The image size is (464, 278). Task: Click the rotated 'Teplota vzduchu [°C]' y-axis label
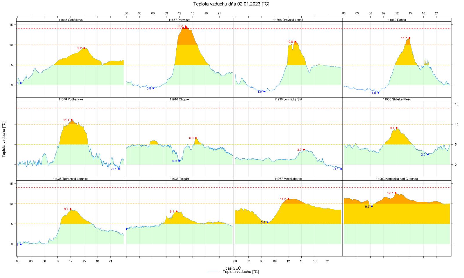(x=4, y=139)
